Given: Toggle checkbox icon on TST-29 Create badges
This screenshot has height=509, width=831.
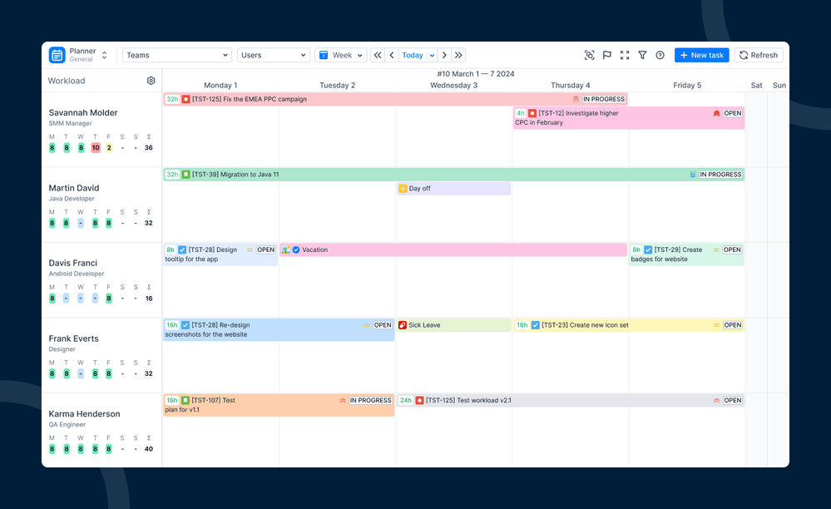Looking at the screenshot, I should 648,250.
